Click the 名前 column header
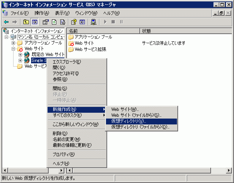The image size is (234, 183). (103, 31)
